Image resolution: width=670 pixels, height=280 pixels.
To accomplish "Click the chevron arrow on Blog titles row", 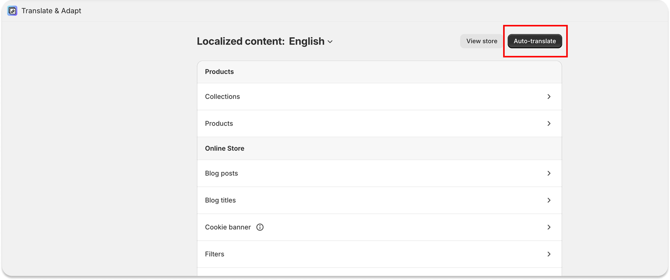I will tap(549, 200).
